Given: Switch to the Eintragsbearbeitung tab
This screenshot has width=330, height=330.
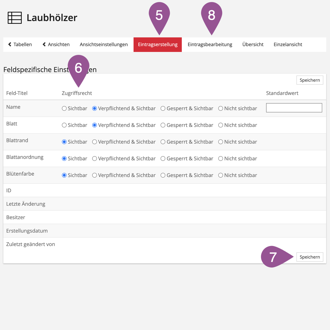Looking at the screenshot, I should point(210,44).
